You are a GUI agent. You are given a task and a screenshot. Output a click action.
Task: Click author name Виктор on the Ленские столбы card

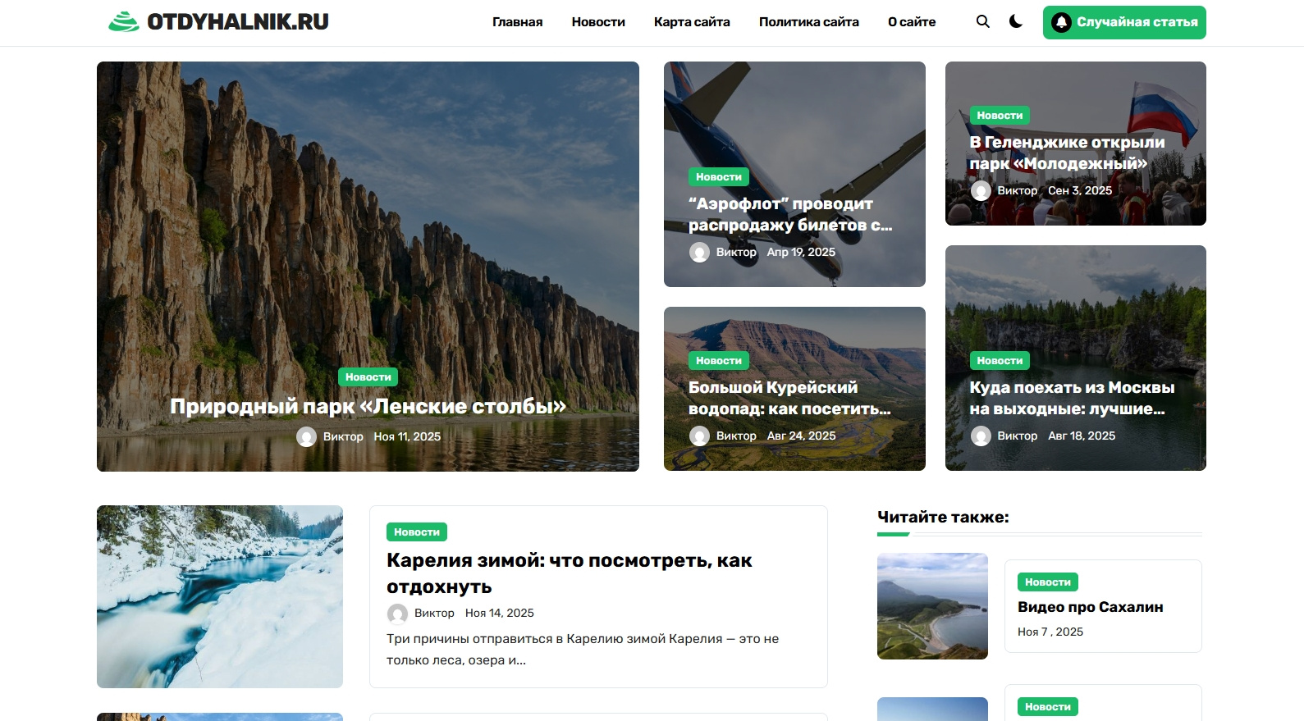[x=343, y=437]
